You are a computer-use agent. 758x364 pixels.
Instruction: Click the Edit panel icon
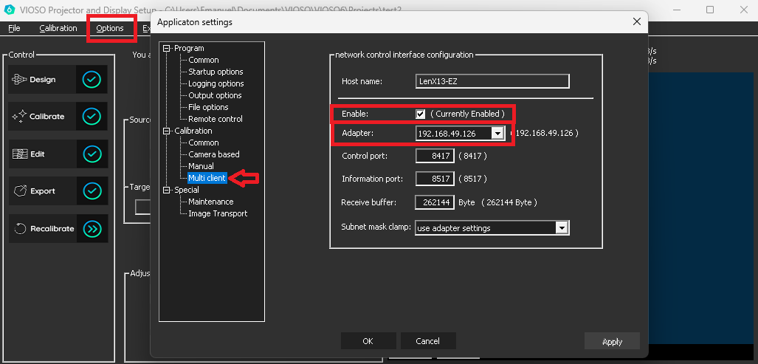(20, 154)
